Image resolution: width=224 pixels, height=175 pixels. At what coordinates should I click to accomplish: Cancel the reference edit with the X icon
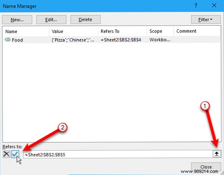point(7,154)
